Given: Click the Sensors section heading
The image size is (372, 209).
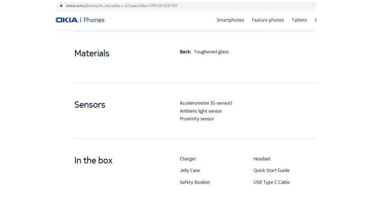Looking at the screenshot, I should tap(90, 104).
